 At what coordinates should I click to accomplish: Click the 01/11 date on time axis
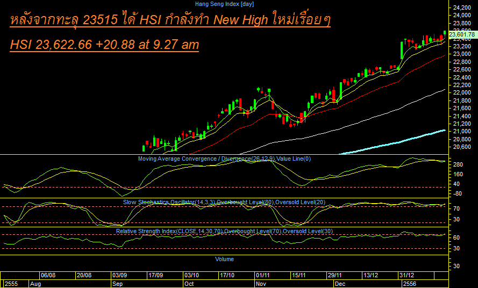(x=263, y=275)
